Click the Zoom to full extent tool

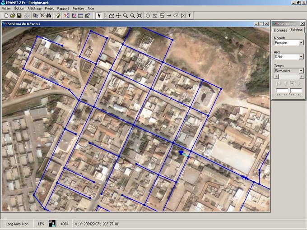click(x=140, y=15)
